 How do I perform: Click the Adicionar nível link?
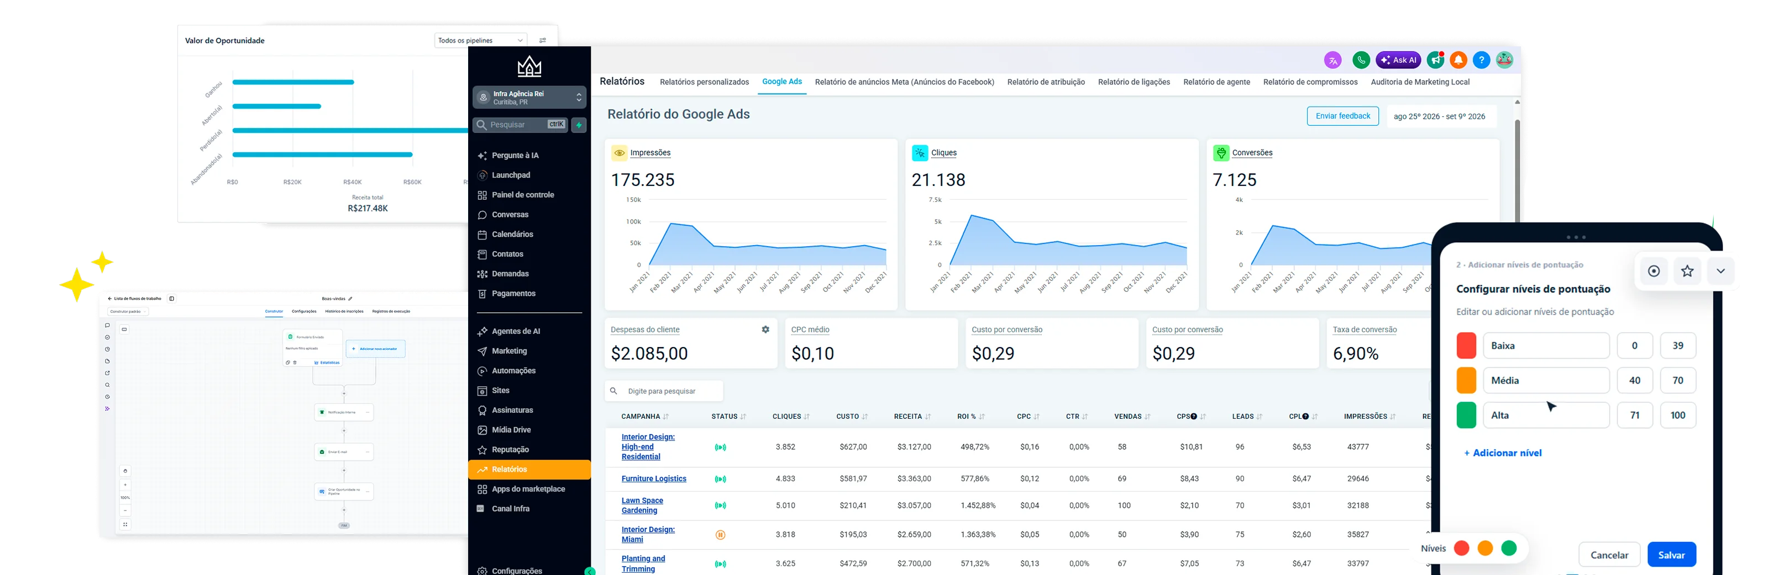tap(1503, 454)
